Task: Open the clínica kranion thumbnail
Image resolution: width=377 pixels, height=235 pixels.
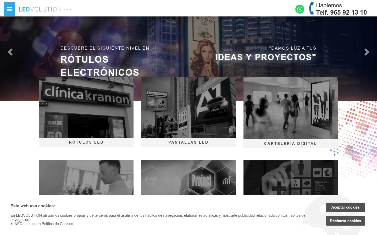Action: pyautogui.click(x=86, y=107)
